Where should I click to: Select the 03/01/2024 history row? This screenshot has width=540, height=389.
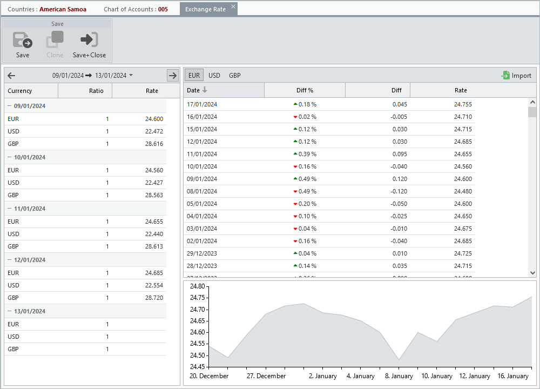pyautogui.click(x=329, y=229)
